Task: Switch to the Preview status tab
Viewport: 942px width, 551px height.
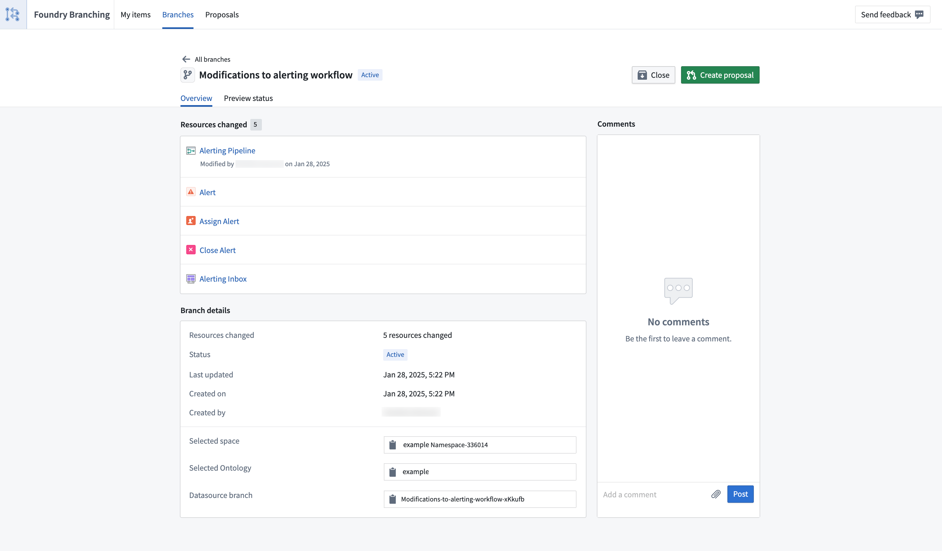Action: pos(248,98)
